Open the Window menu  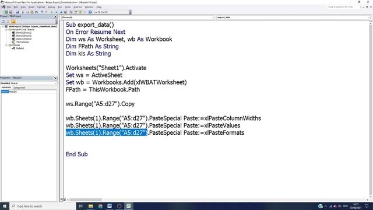(x=89, y=7)
